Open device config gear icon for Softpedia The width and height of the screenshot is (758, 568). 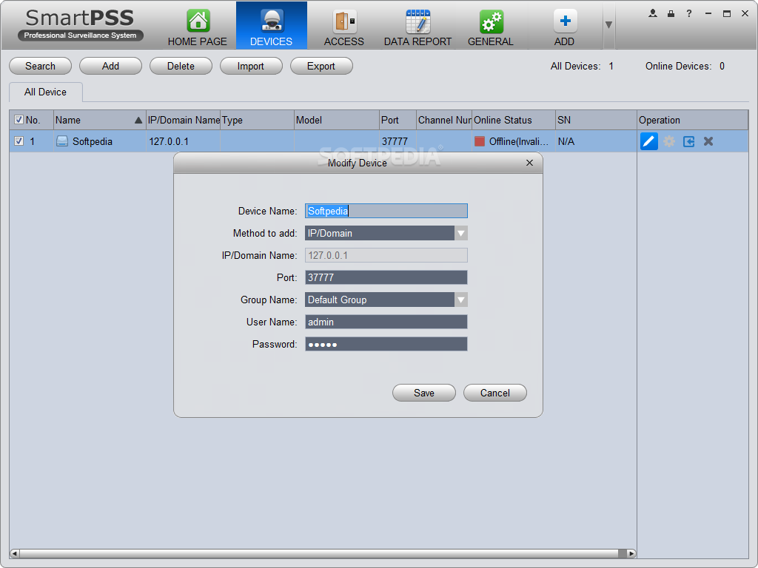pos(669,141)
